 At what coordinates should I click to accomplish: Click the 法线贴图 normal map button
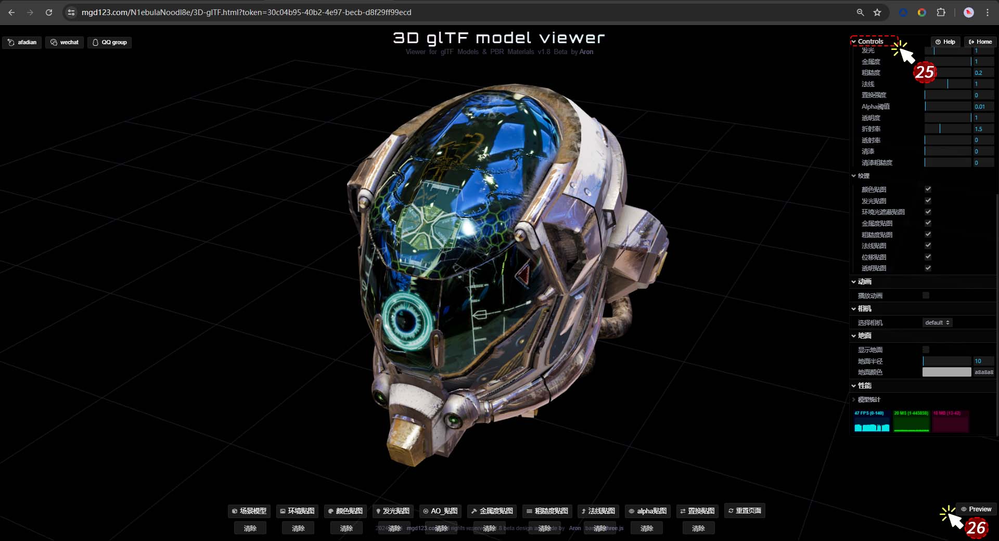click(598, 511)
